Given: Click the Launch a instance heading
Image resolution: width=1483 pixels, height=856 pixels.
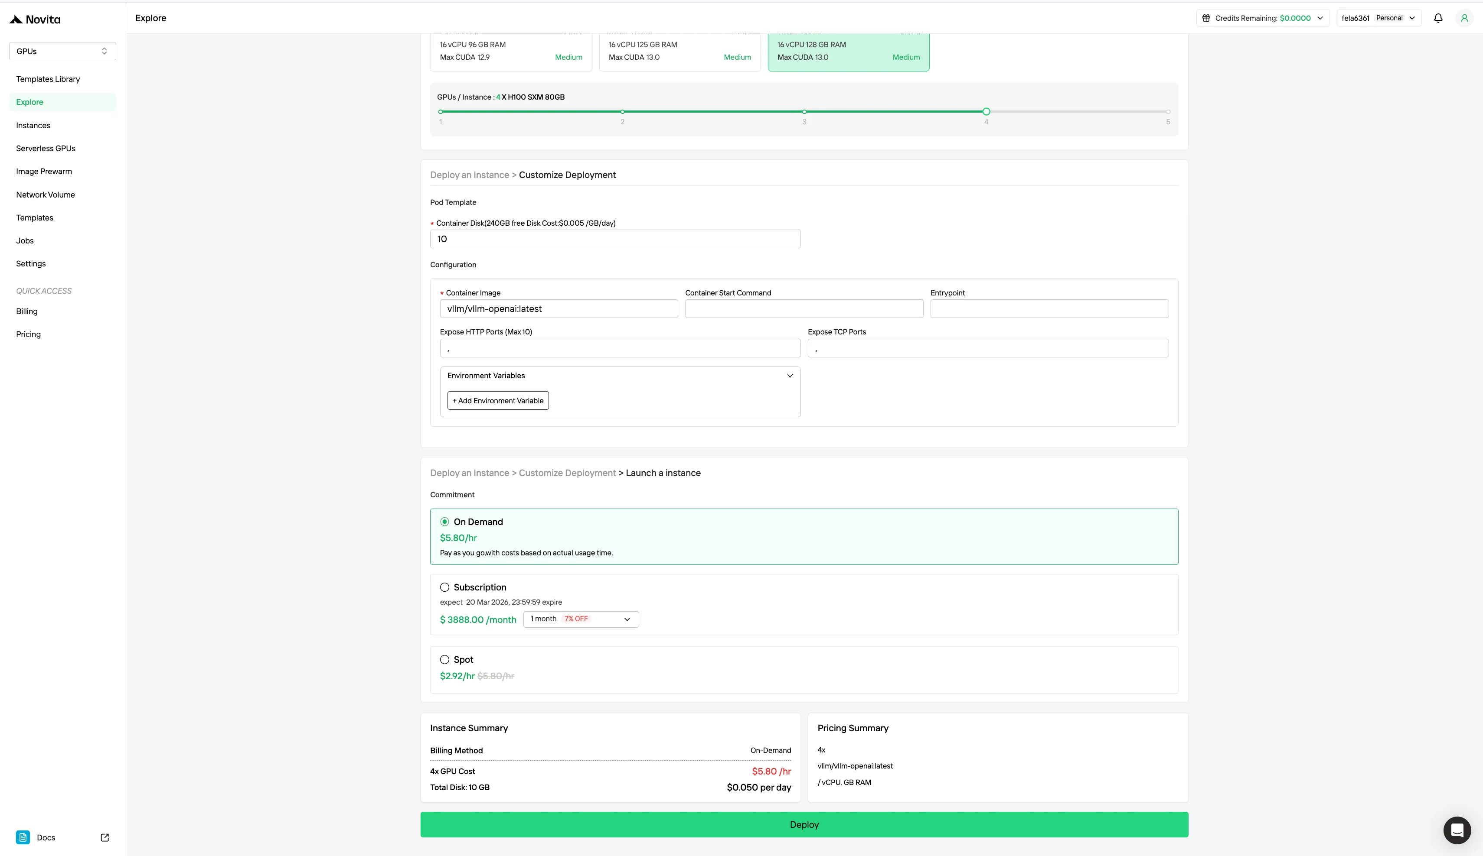Looking at the screenshot, I should [x=663, y=473].
